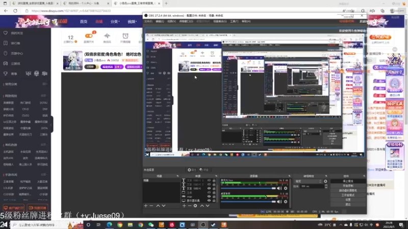Open the 工具(T) menu in OBS
Screen dimensions: 408x229
[x=234, y=21]
